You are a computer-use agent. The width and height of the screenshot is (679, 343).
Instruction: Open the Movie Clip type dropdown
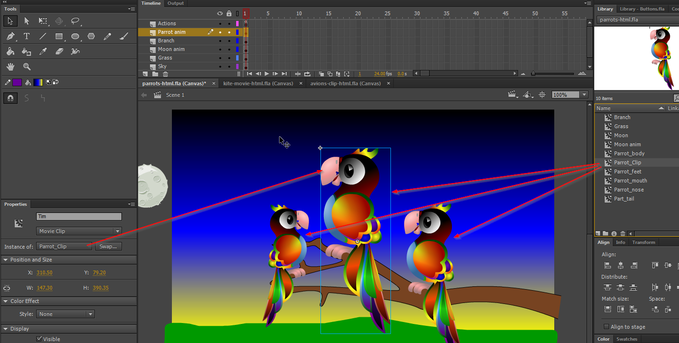click(x=79, y=231)
